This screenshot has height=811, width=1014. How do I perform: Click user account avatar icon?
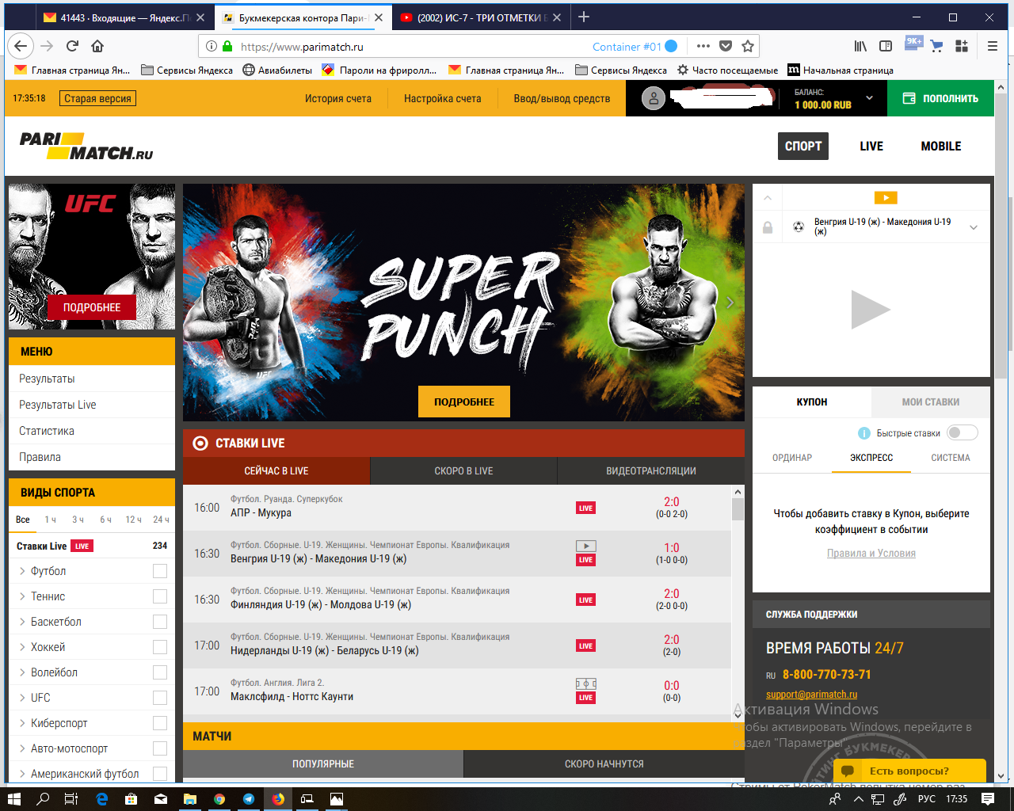[653, 98]
